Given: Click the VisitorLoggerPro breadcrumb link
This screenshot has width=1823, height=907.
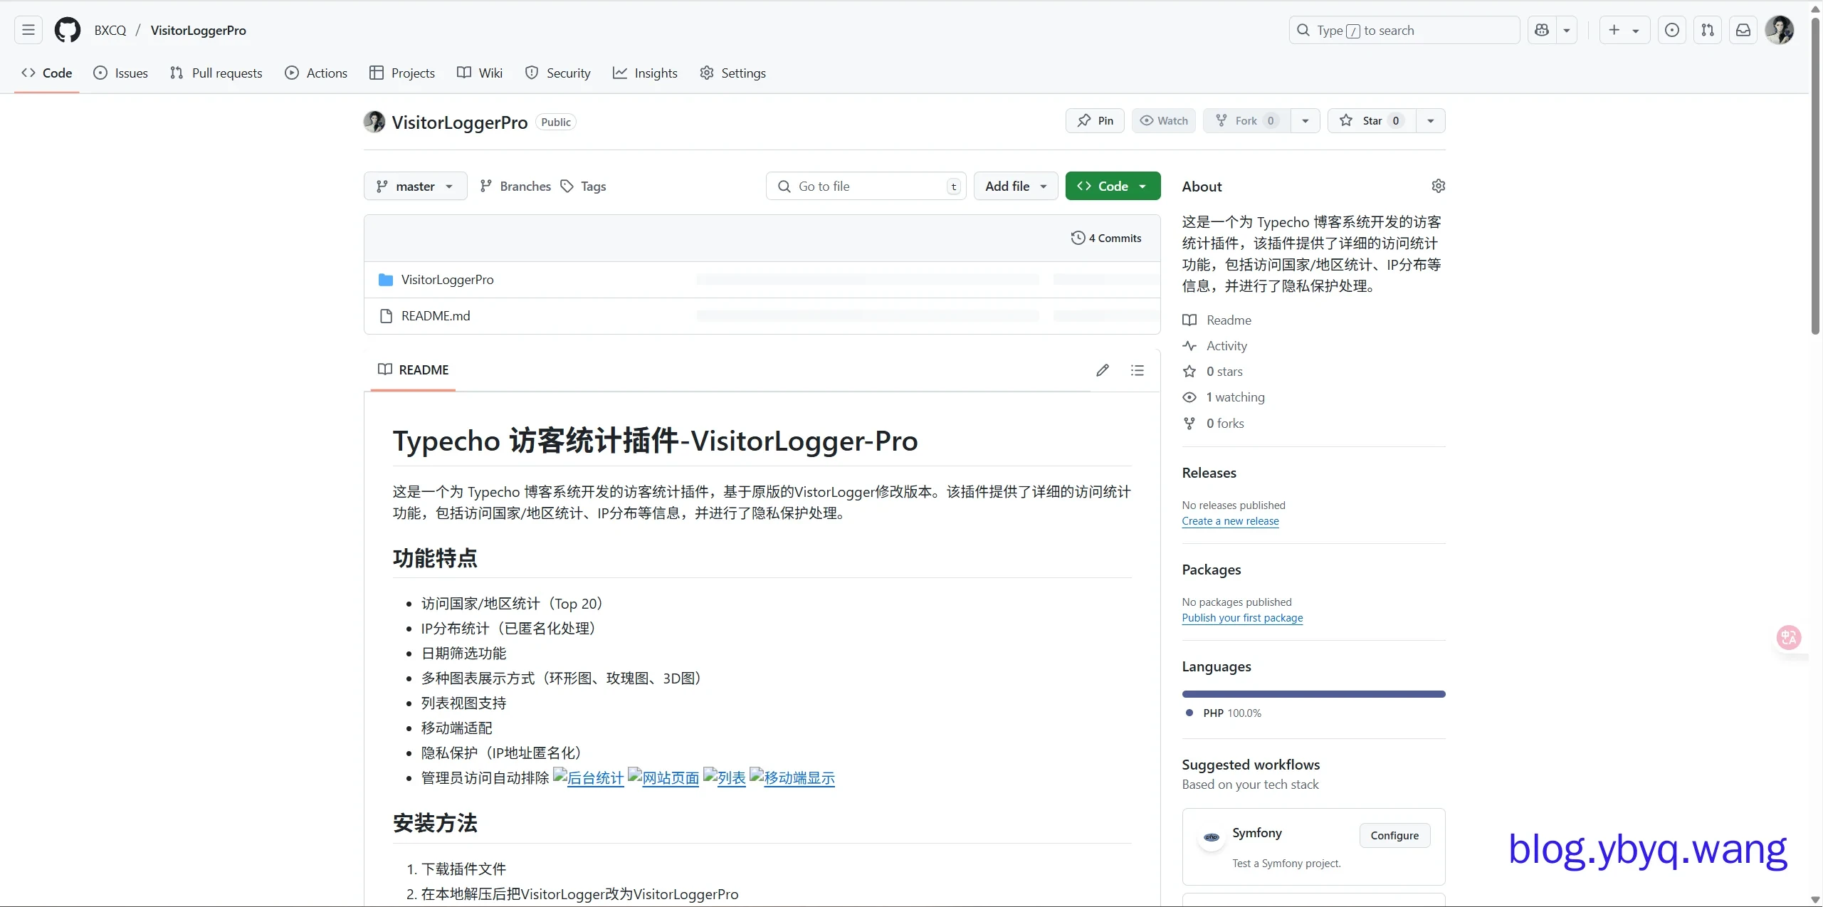Looking at the screenshot, I should 199,30.
